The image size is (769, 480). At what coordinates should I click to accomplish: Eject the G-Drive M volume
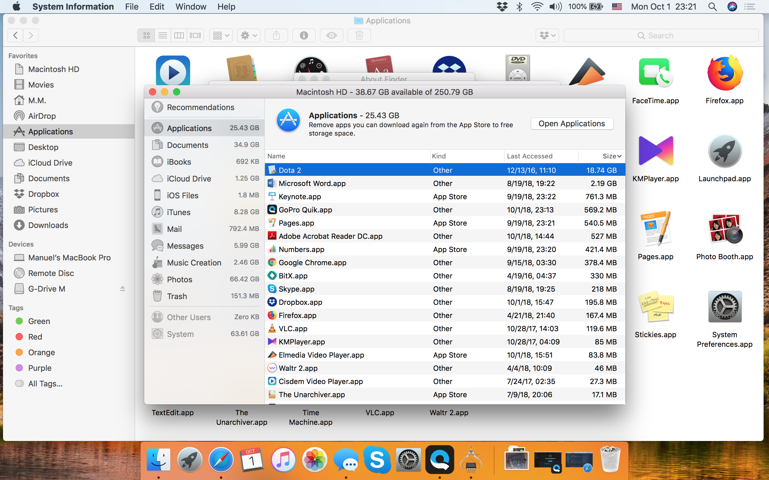click(x=122, y=289)
